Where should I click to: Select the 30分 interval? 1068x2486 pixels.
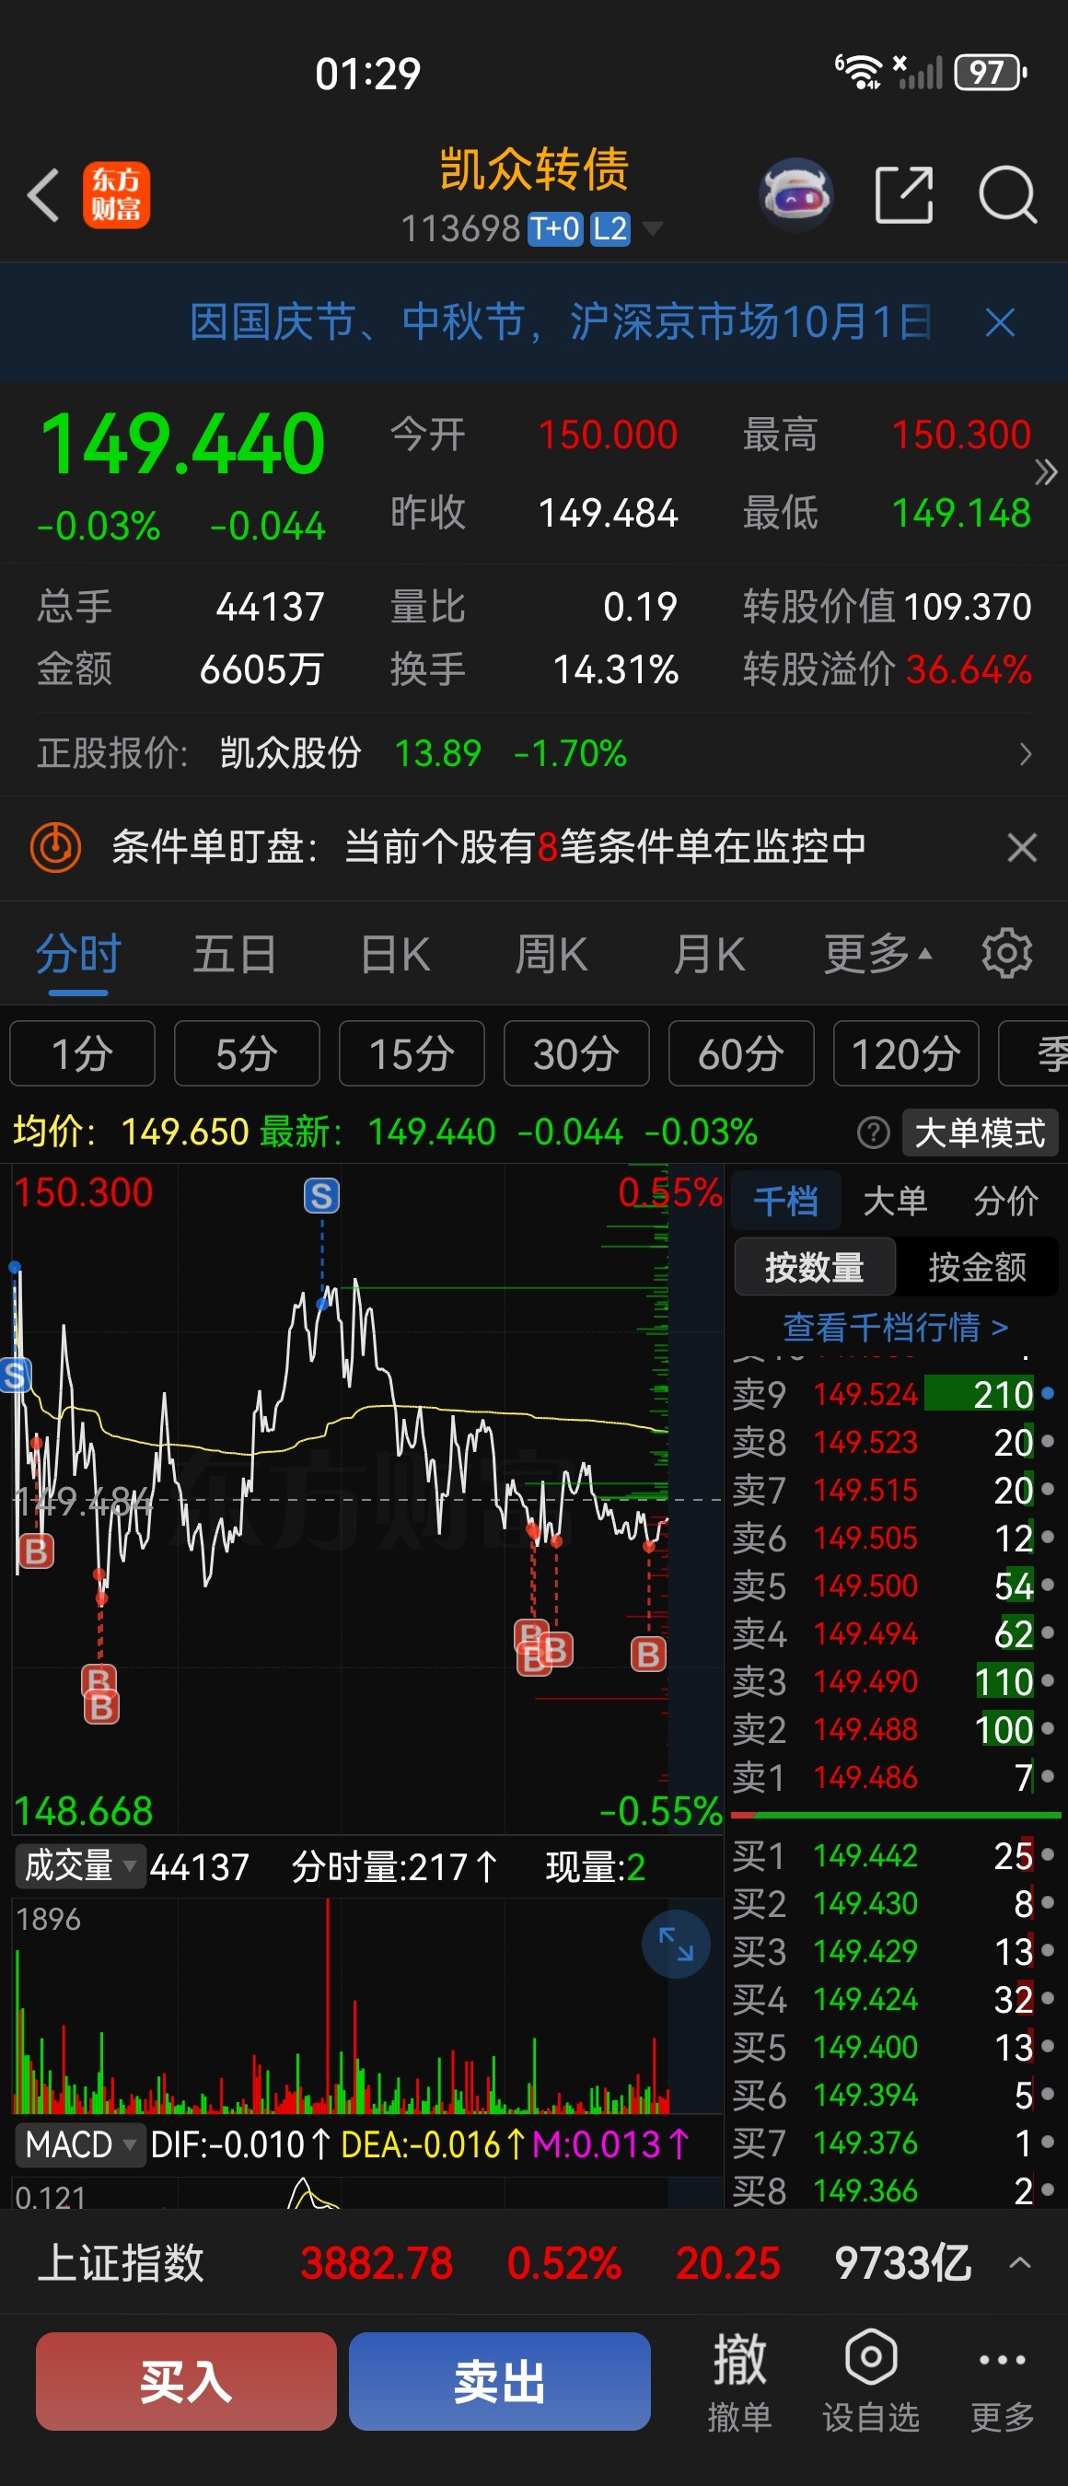(577, 1053)
